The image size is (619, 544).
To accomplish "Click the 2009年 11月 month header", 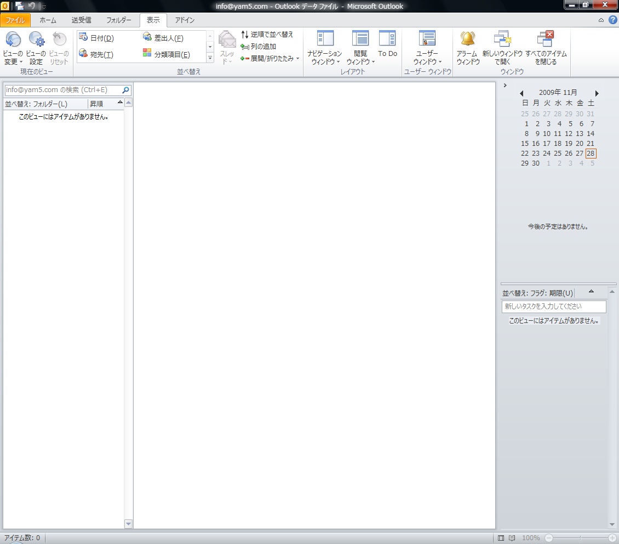I will click(558, 93).
